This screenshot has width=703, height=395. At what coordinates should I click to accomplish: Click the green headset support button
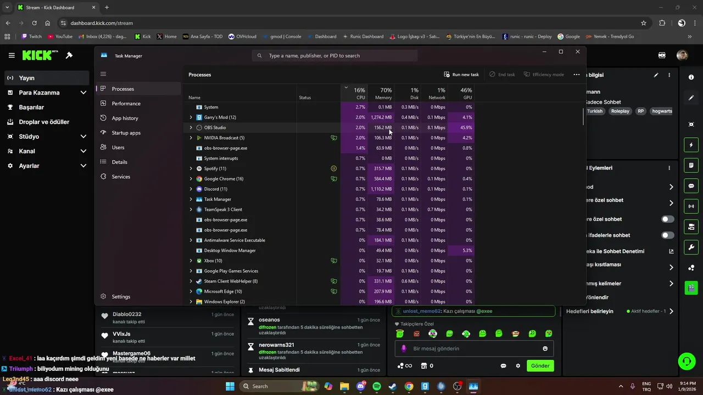coord(687,361)
